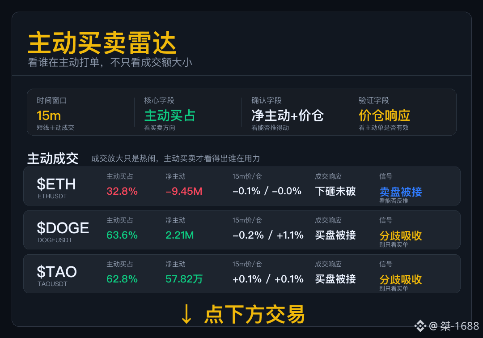Image resolution: width=483 pixels, height=338 pixels.
Task: Click the 分歧吸收 signal in TAO row
Action: pos(401,279)
